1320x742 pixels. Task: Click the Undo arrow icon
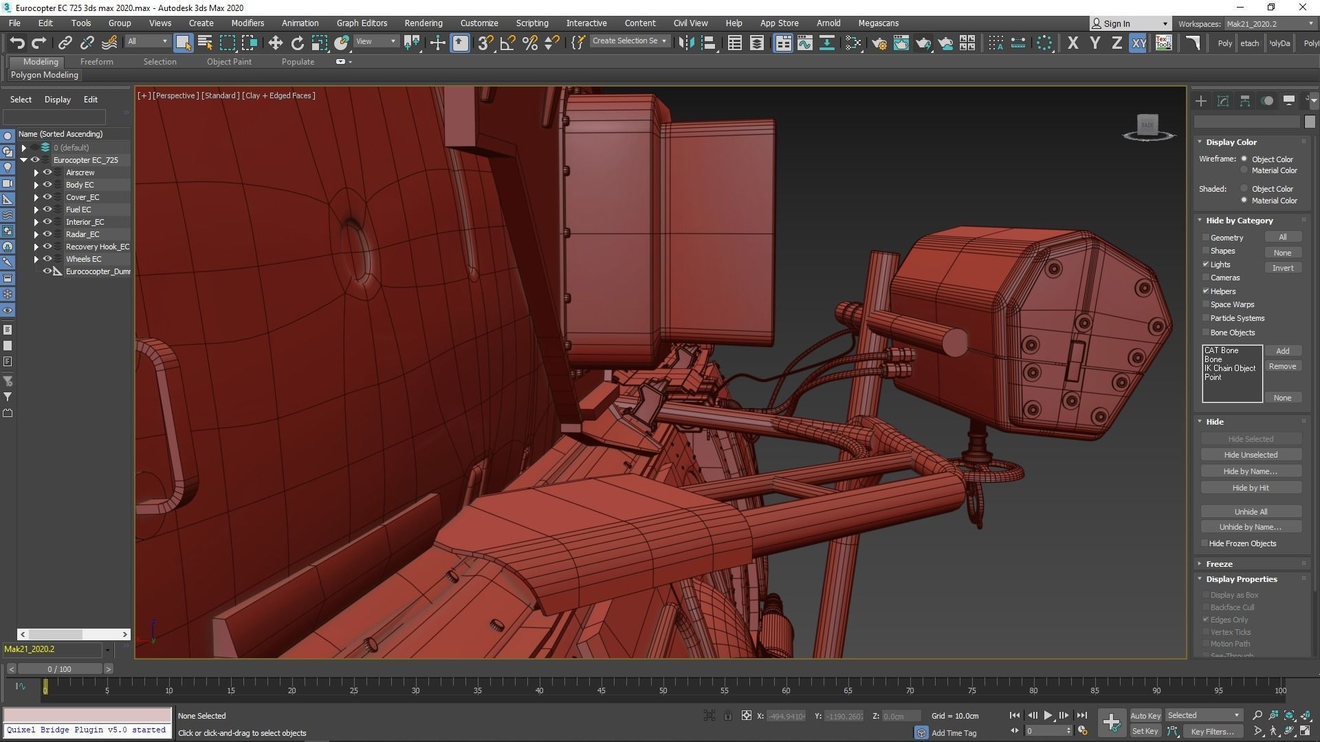(17, 43)
